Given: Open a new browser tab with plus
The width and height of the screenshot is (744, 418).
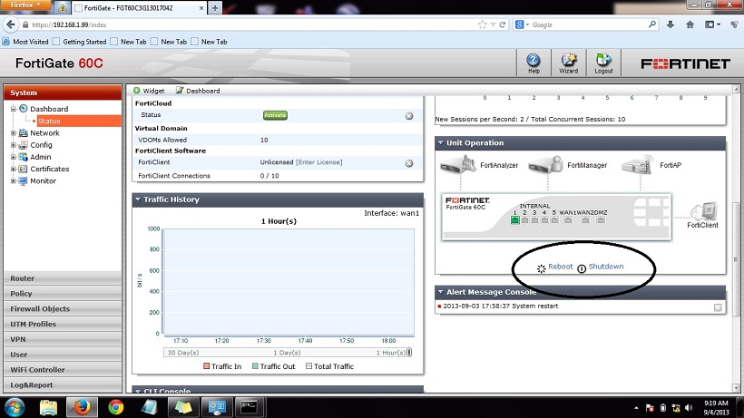Looking at the screenshot, I should tap(215, 8).
